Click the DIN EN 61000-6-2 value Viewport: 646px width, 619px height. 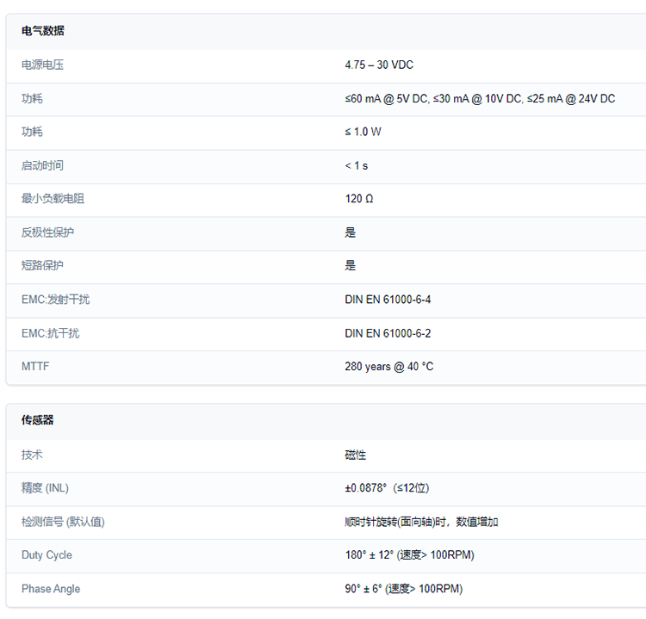[388, 333]
